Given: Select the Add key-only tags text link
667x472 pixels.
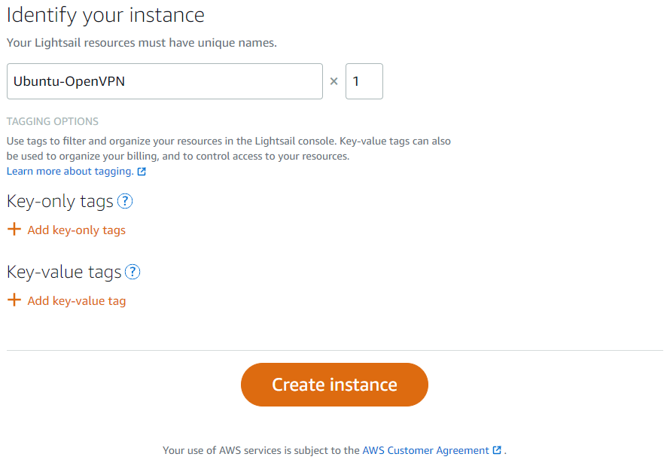Looking at the screenshot, I should (76, 230).
